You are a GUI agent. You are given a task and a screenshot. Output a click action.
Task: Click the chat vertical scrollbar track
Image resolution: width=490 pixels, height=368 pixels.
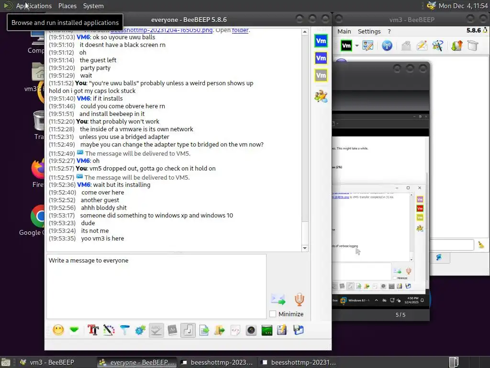[x=305, y=140]
